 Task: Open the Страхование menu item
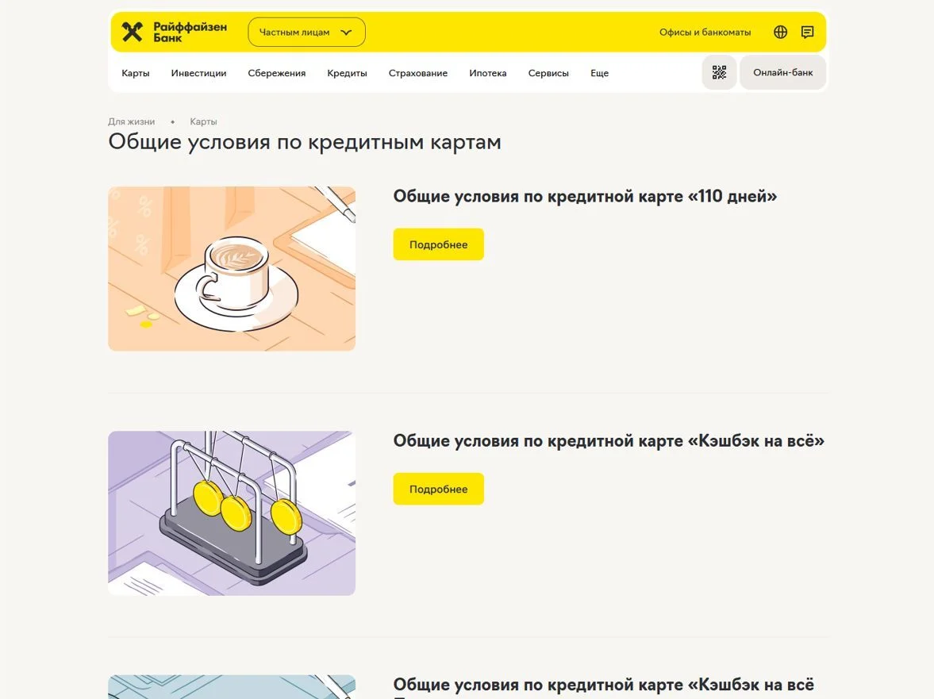(x=417, y=73)
